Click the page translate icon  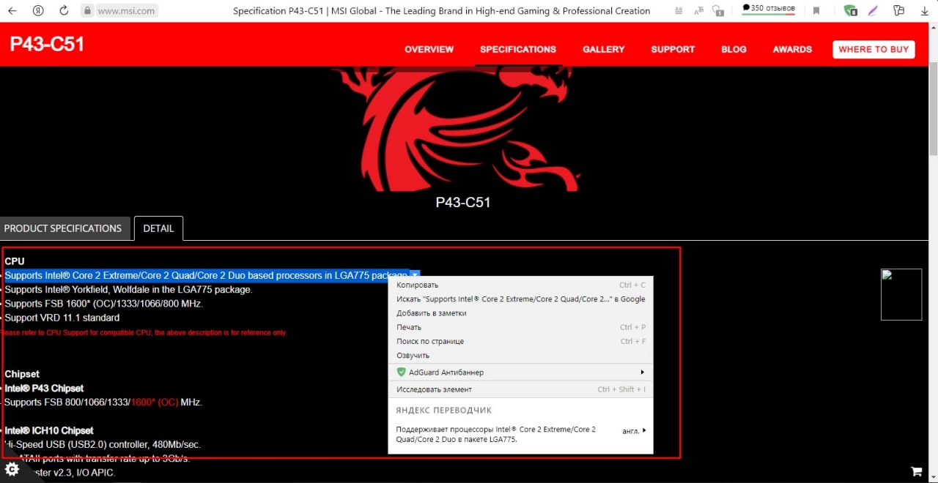700,11
